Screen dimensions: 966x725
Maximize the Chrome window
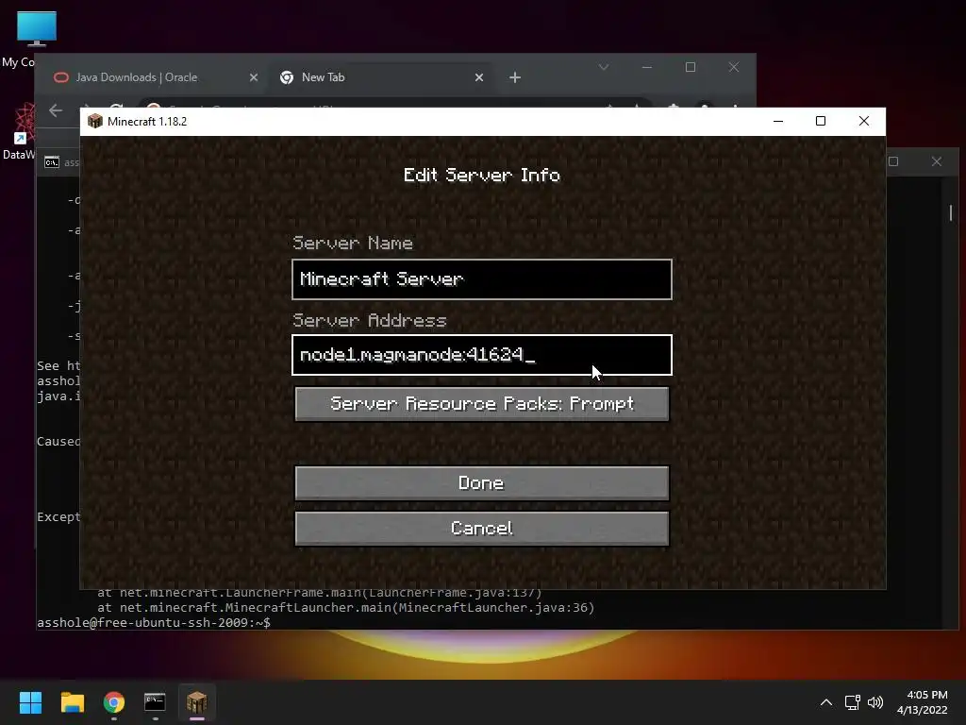click(x=691, y=67)
